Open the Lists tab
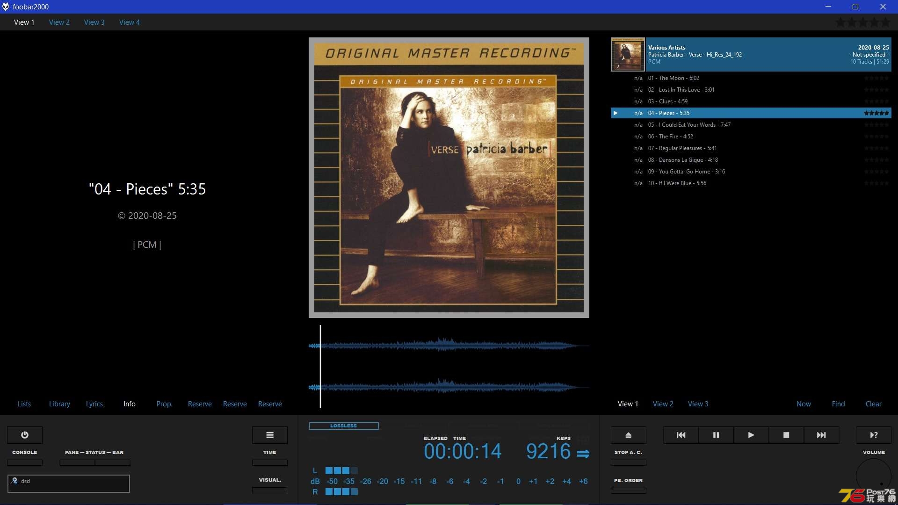Screen dimensions: 898x505 tap(24, 404)
